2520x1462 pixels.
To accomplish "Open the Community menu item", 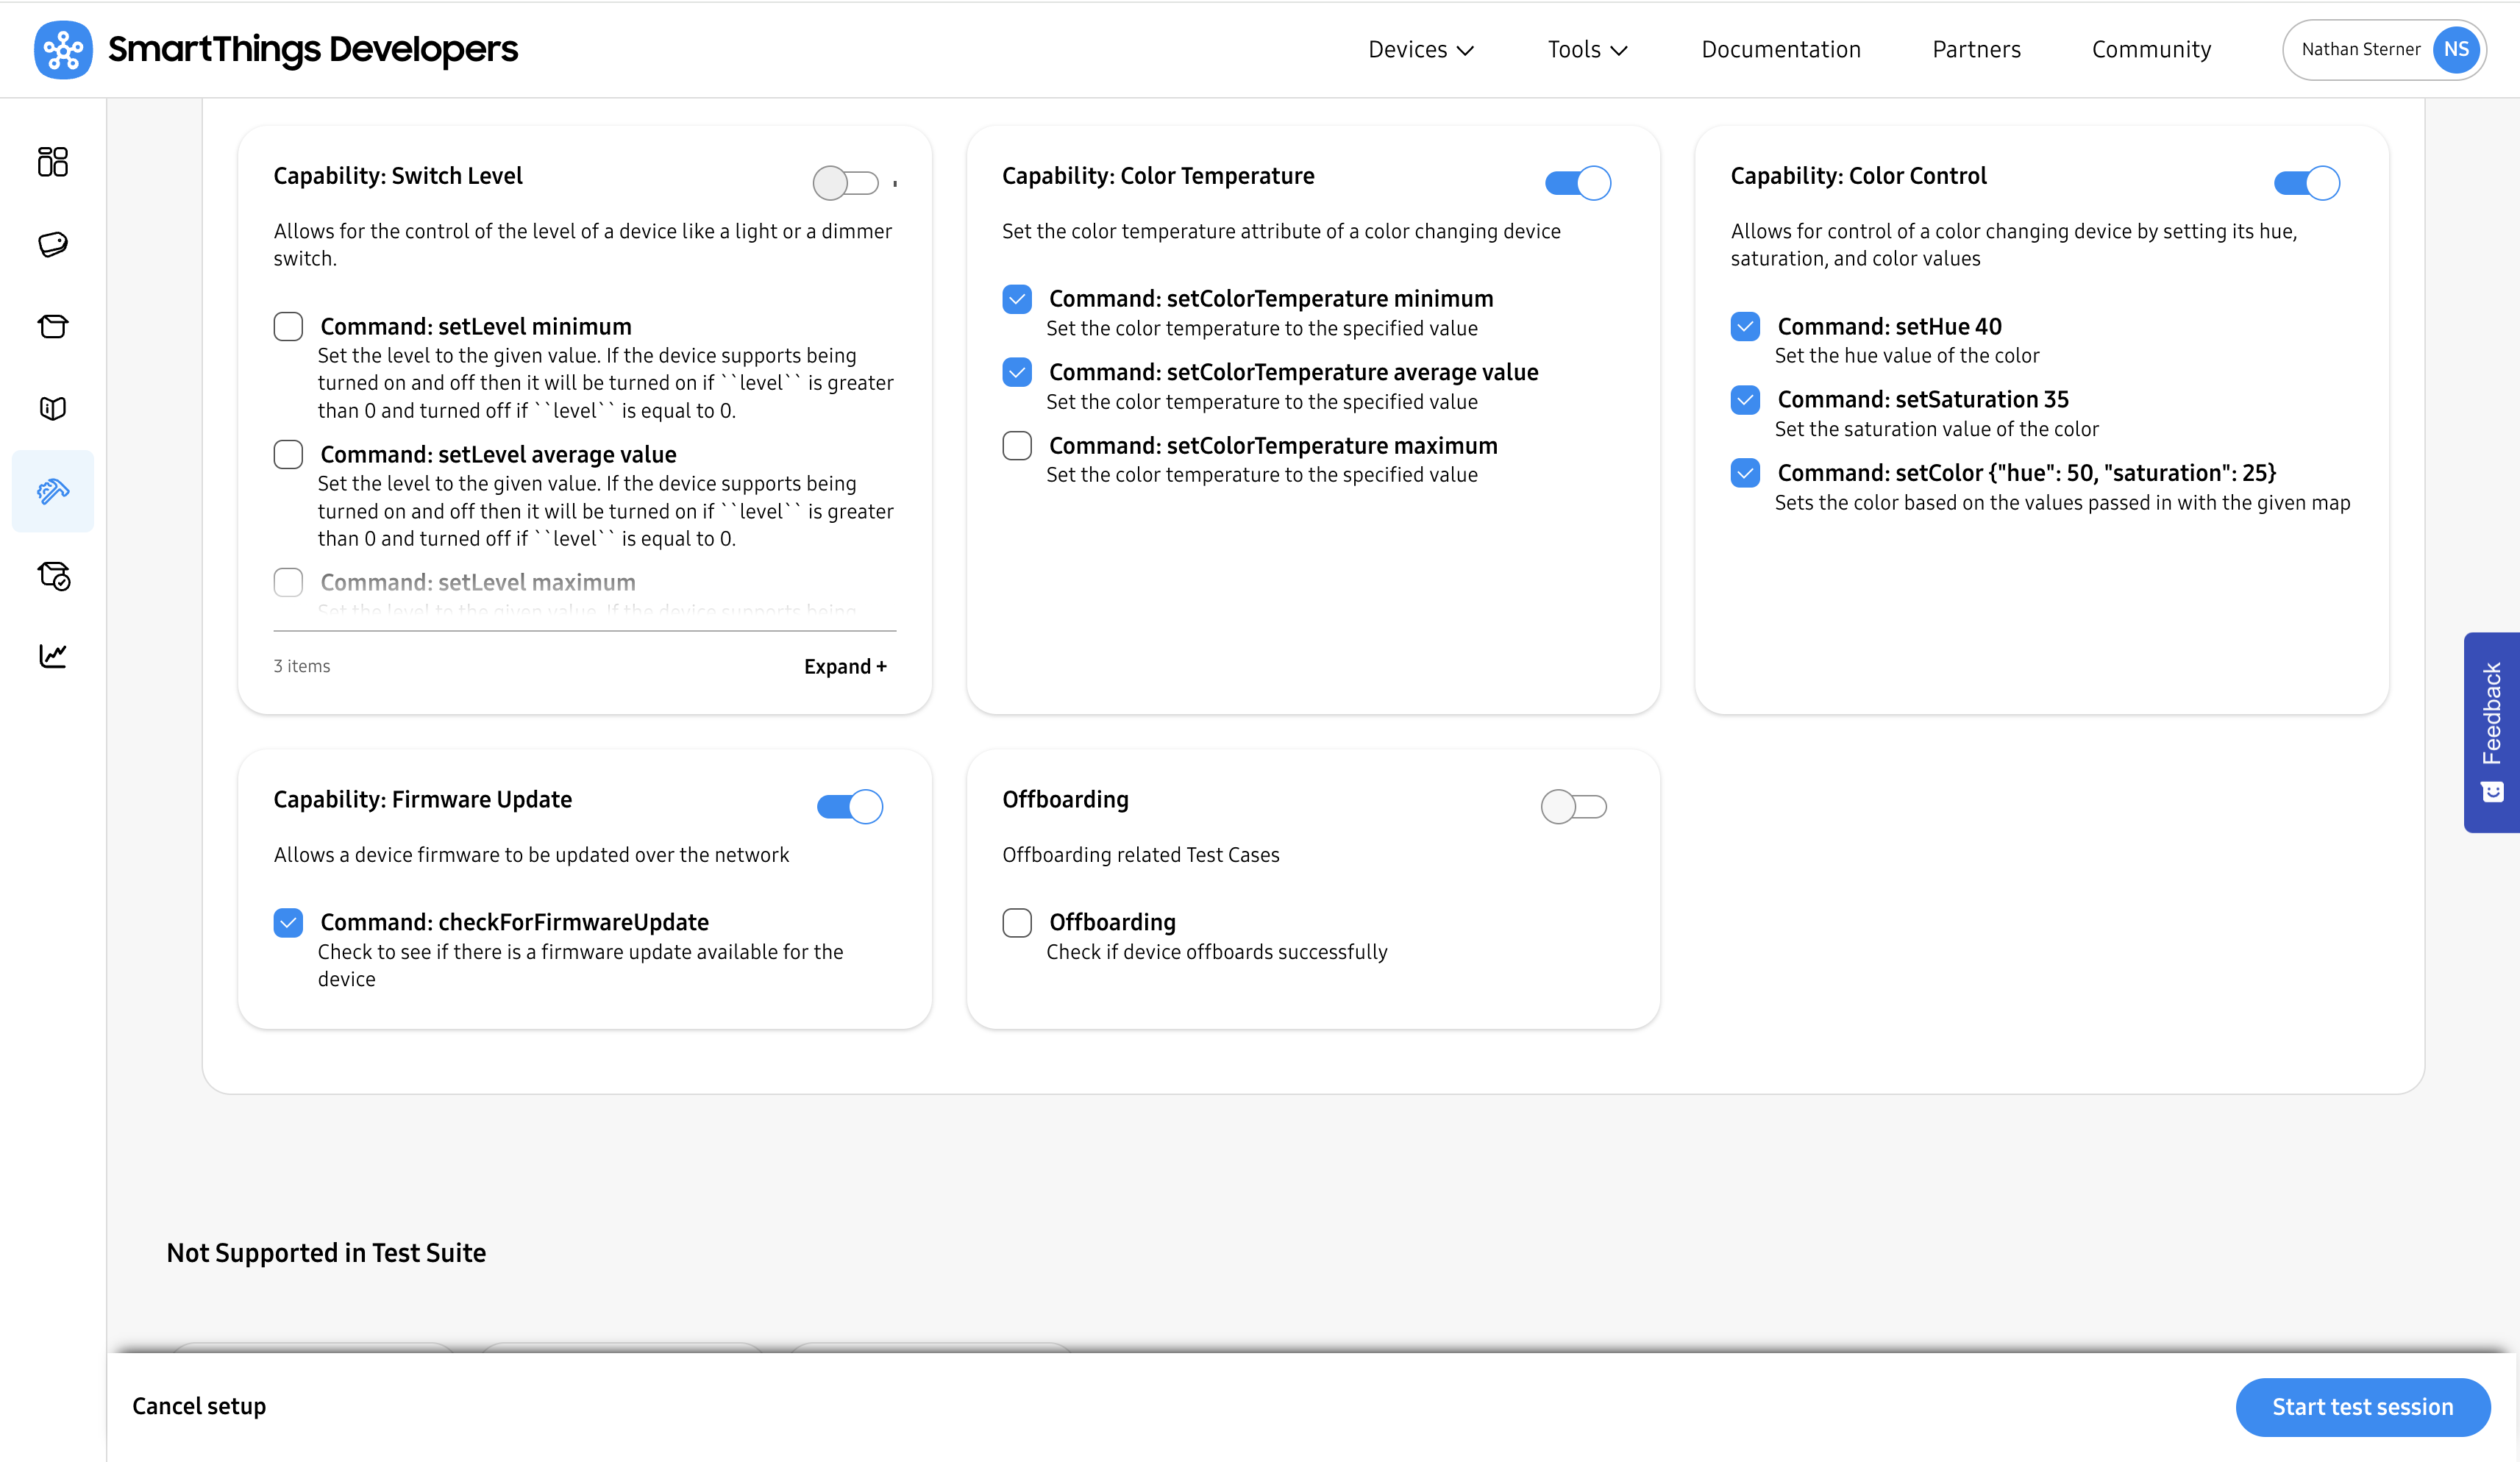I will pyautogui.click(x=2151, y=49).
